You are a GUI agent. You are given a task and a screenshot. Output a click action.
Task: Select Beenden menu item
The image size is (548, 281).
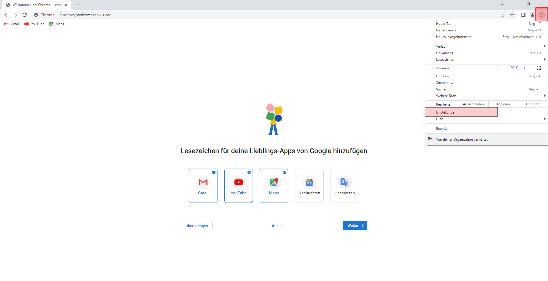coord(486,129)
